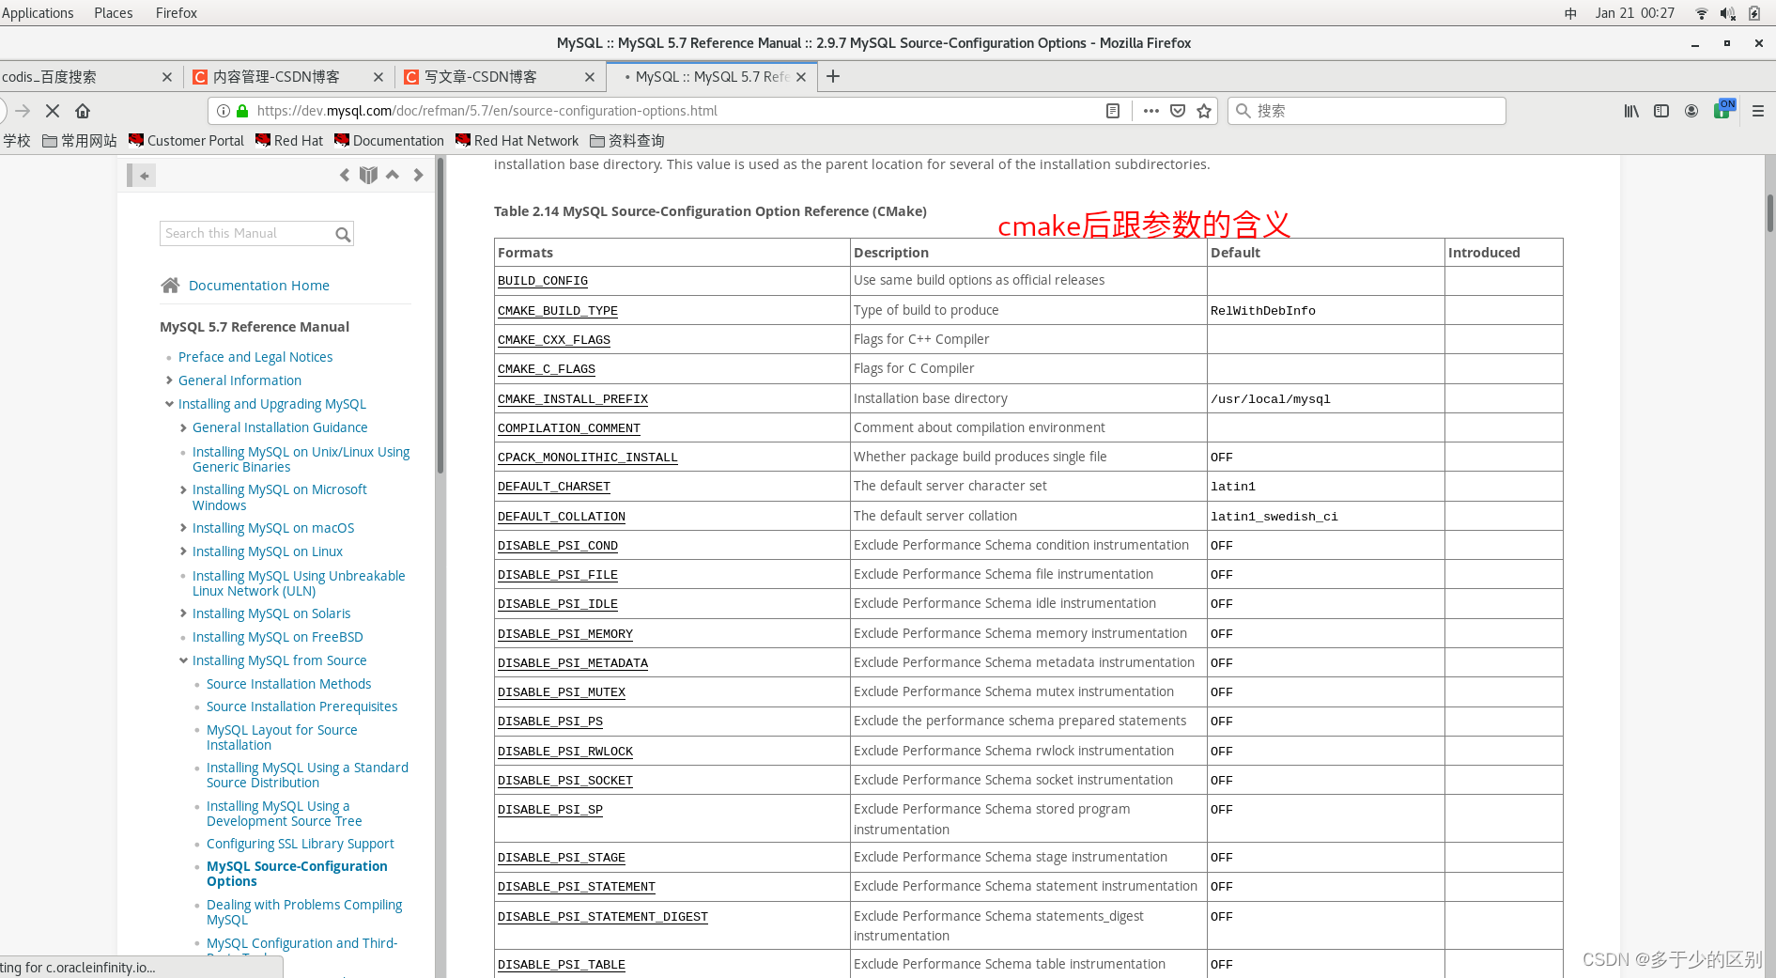The image size is (1776, 978).
Task: Go to previous manual section
Action: point(345,175)
